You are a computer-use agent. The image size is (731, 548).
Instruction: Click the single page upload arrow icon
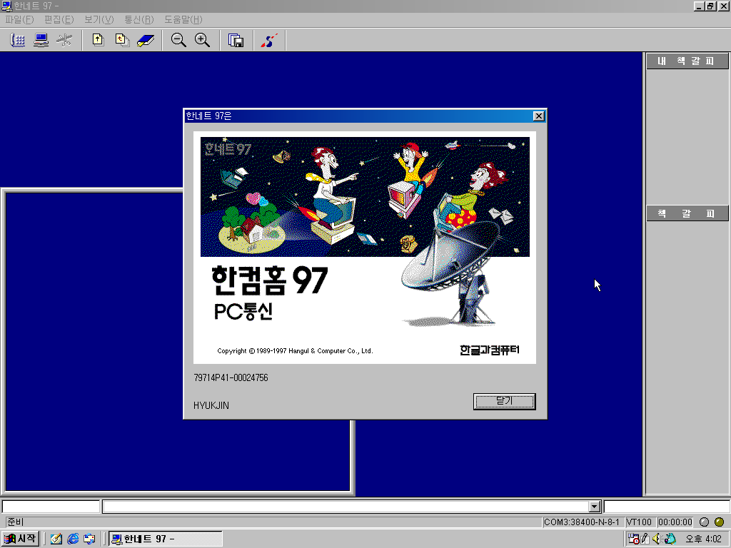tap(98, 40)
